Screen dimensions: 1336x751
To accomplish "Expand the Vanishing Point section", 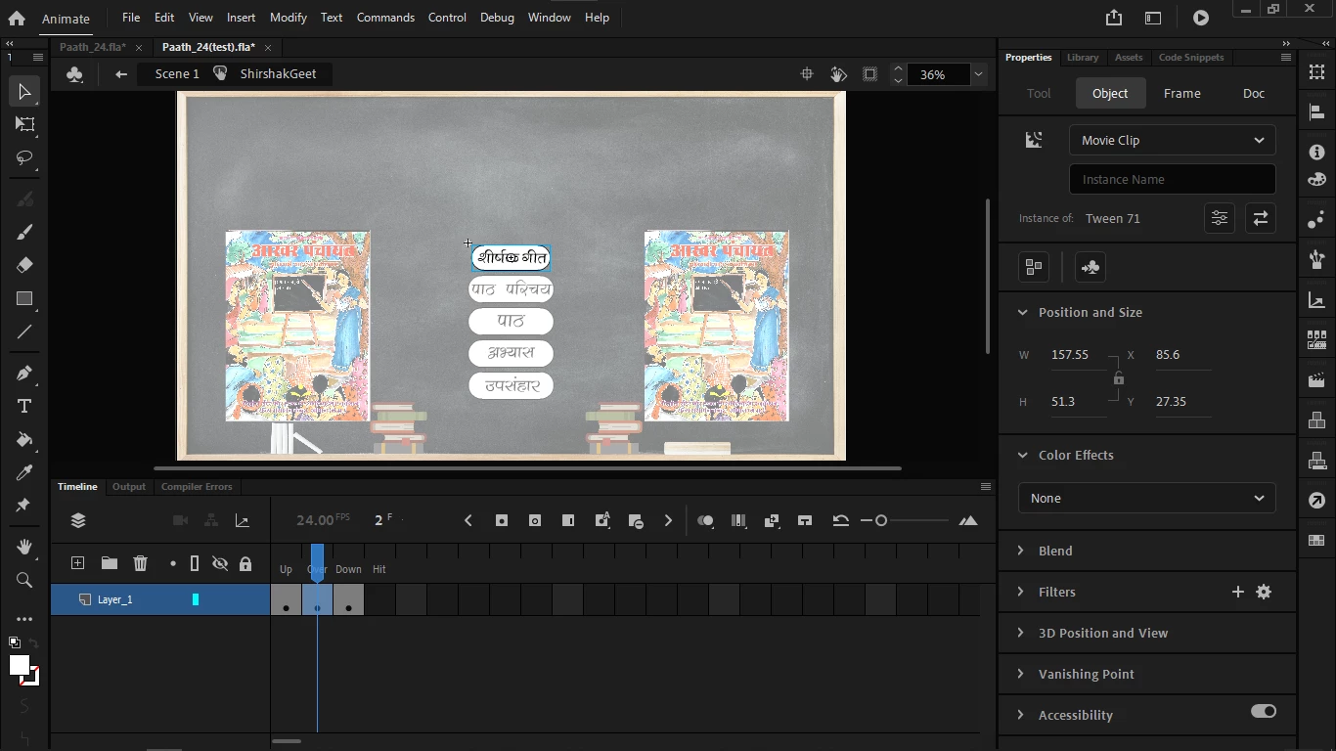I will point(1021,674).
